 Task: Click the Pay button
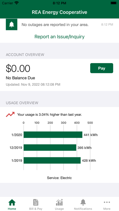[x=102, y=68]
